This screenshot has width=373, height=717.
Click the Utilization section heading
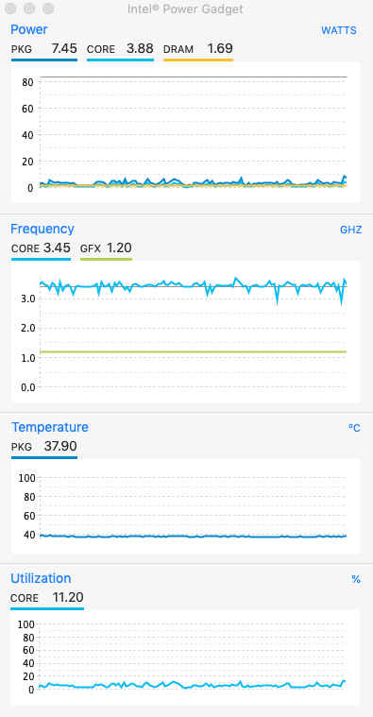41,578
